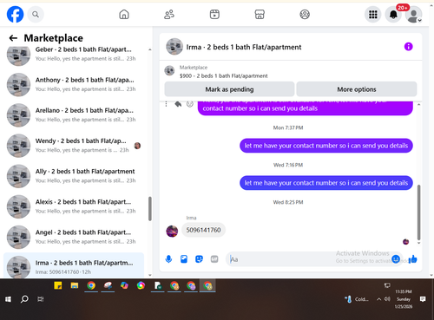
Task: Select Irma's conversation in the list
Action: coord(74,265)
